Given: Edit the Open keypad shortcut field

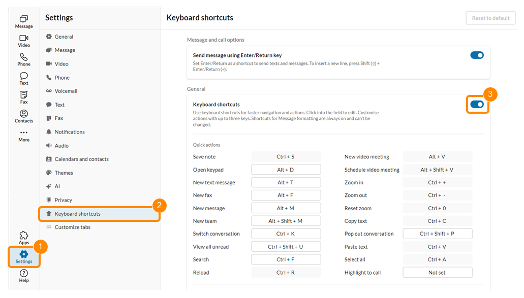Looking at the screenshot, I should pos(286,170).
